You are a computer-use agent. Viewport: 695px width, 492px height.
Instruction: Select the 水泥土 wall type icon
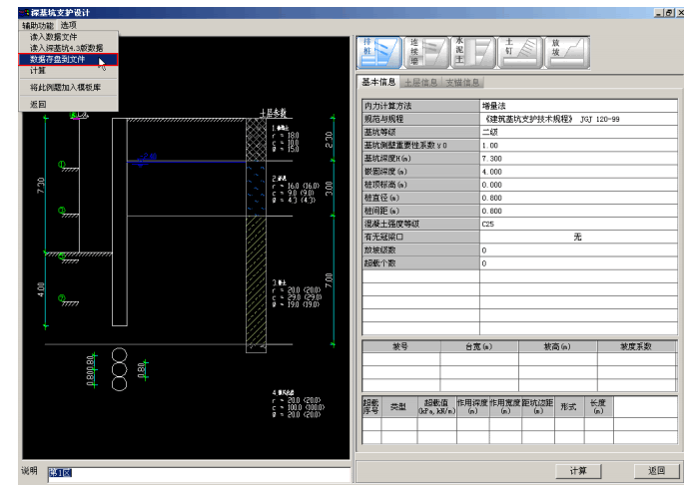pos(472,52)
